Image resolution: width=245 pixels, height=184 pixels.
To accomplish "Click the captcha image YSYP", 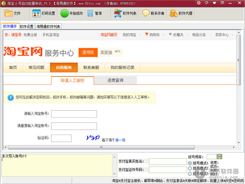I will pos(93,138).
